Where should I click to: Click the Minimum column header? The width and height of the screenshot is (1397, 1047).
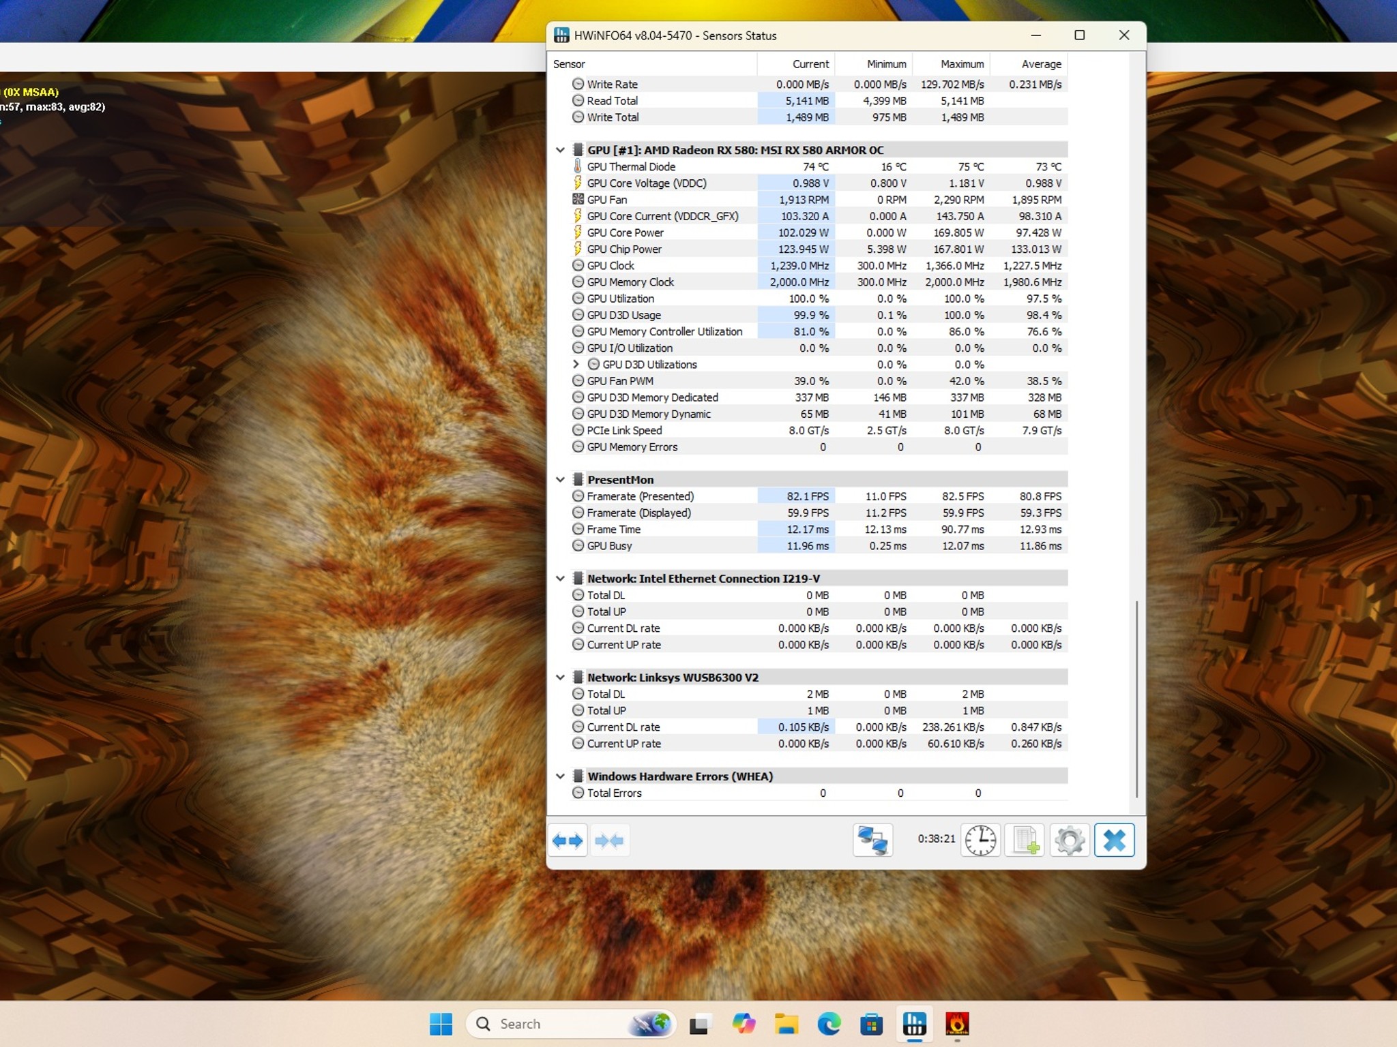[874, 64]
